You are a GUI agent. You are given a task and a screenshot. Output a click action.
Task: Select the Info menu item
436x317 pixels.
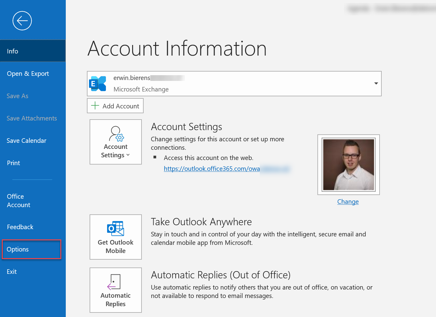click(x=33, y=51)
